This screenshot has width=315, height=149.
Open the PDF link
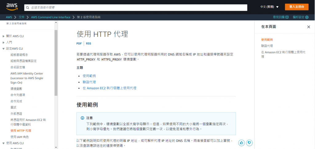pos(79,43)
